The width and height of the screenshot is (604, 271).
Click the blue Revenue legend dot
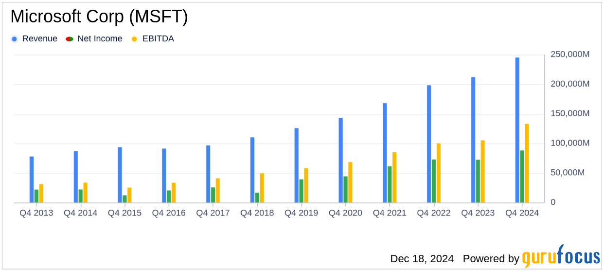tap(14, 39)
